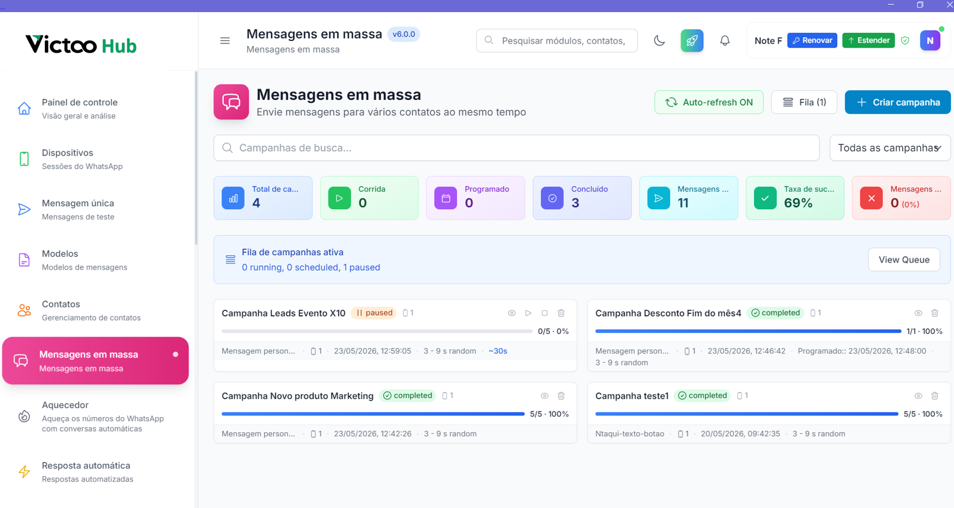The height and width of the screenshot is (508, 954).
Task: Click Campanha Leads Evento X10 progress bar
Action: (377, 331)
